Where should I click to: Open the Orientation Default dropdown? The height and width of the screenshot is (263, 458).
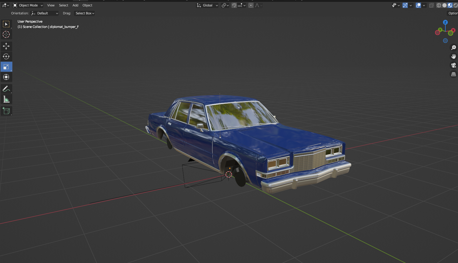point(45,13)
